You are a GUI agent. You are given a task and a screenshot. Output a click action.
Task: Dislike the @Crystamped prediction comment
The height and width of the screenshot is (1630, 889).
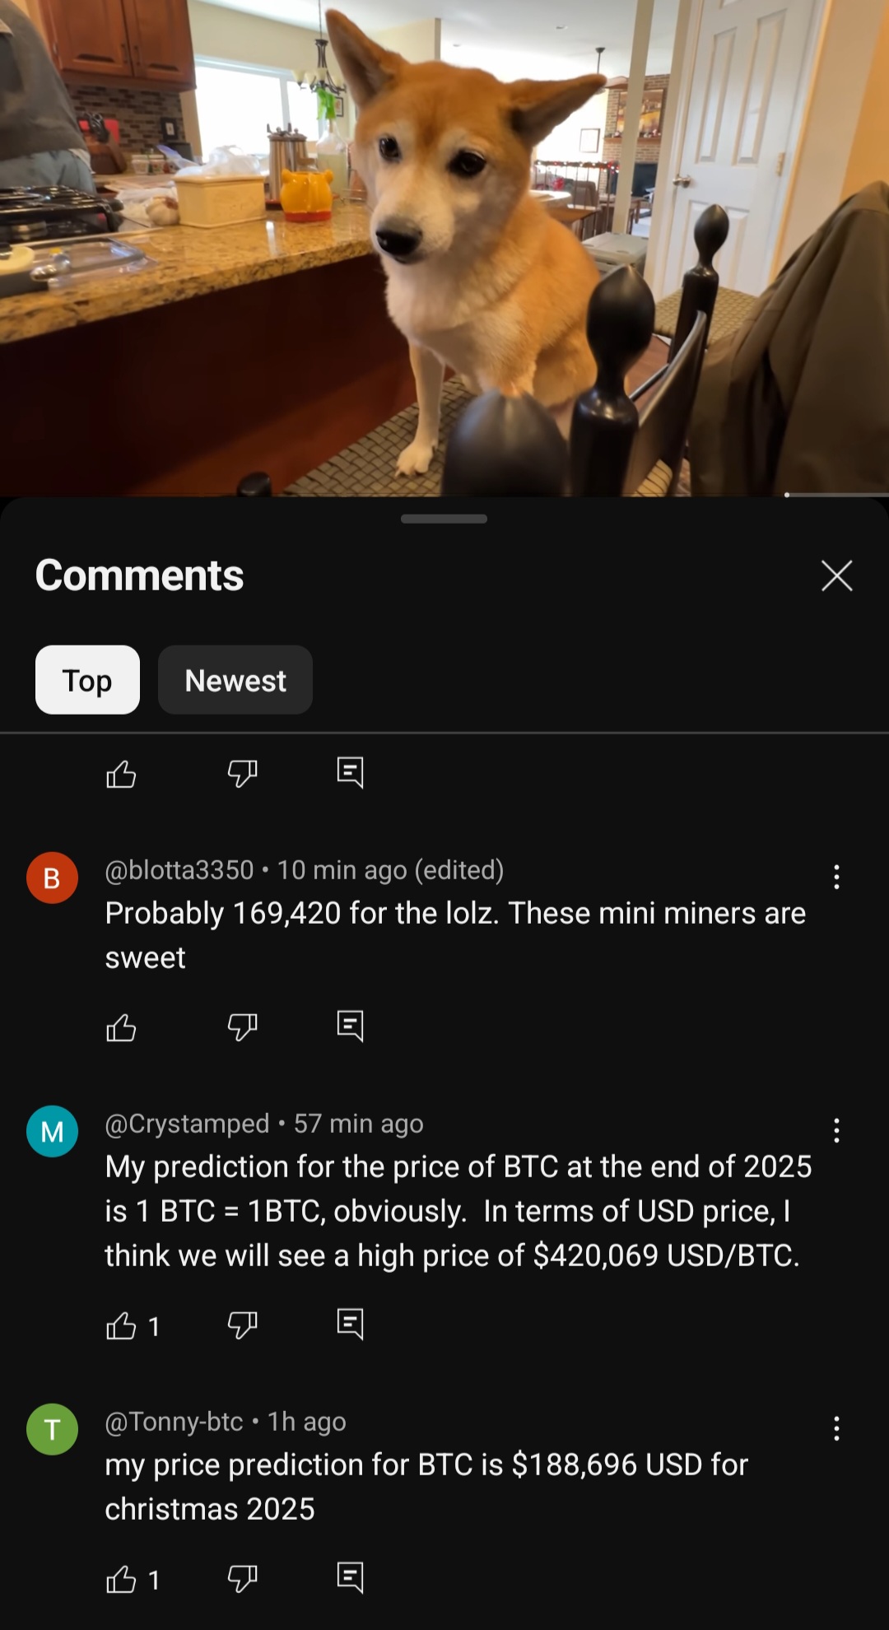[242, 1325]
